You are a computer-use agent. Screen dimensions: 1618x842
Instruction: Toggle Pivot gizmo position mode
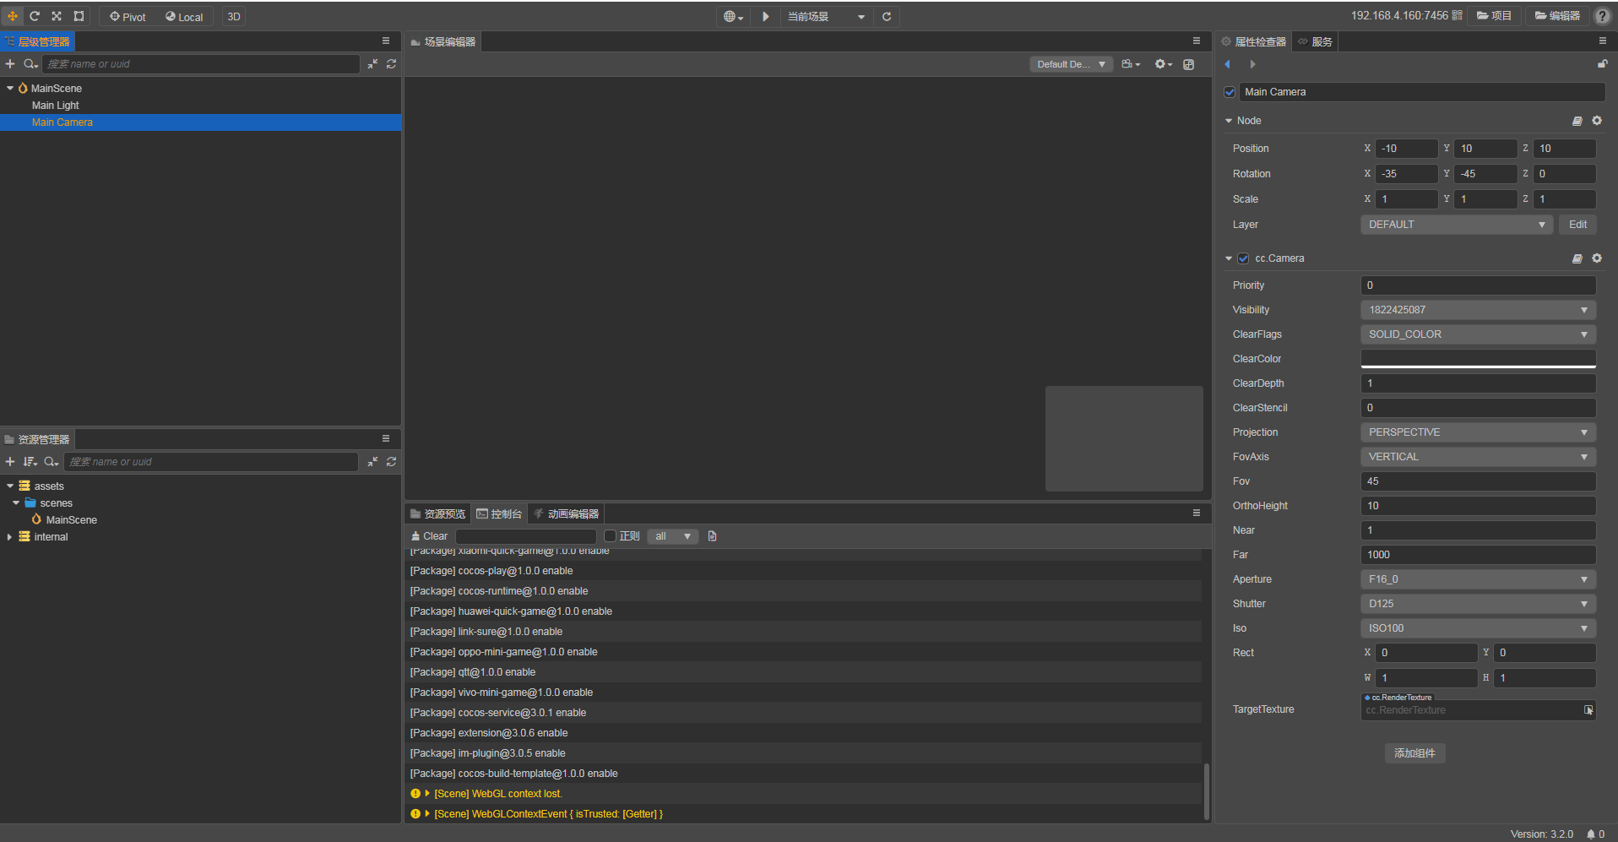pos(128,17)
